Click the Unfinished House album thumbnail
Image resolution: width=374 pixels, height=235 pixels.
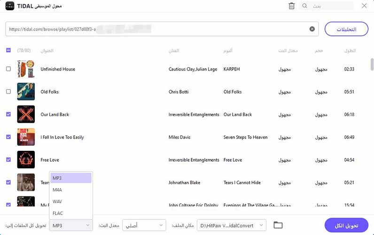tap(26, 69)
